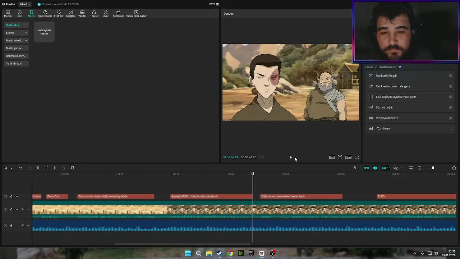This screenshot has height=259, width=460.
Task: Click delete-left trim tool
Action: [47, 168]
